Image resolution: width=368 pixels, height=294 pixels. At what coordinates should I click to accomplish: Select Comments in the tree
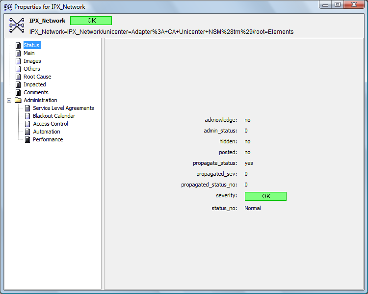[36, 92]
